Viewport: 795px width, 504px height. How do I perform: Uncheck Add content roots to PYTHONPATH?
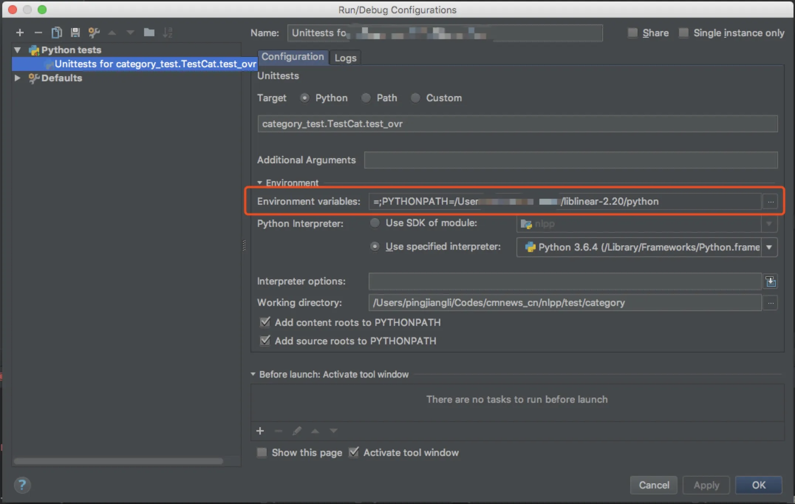[x=265, y=322]
